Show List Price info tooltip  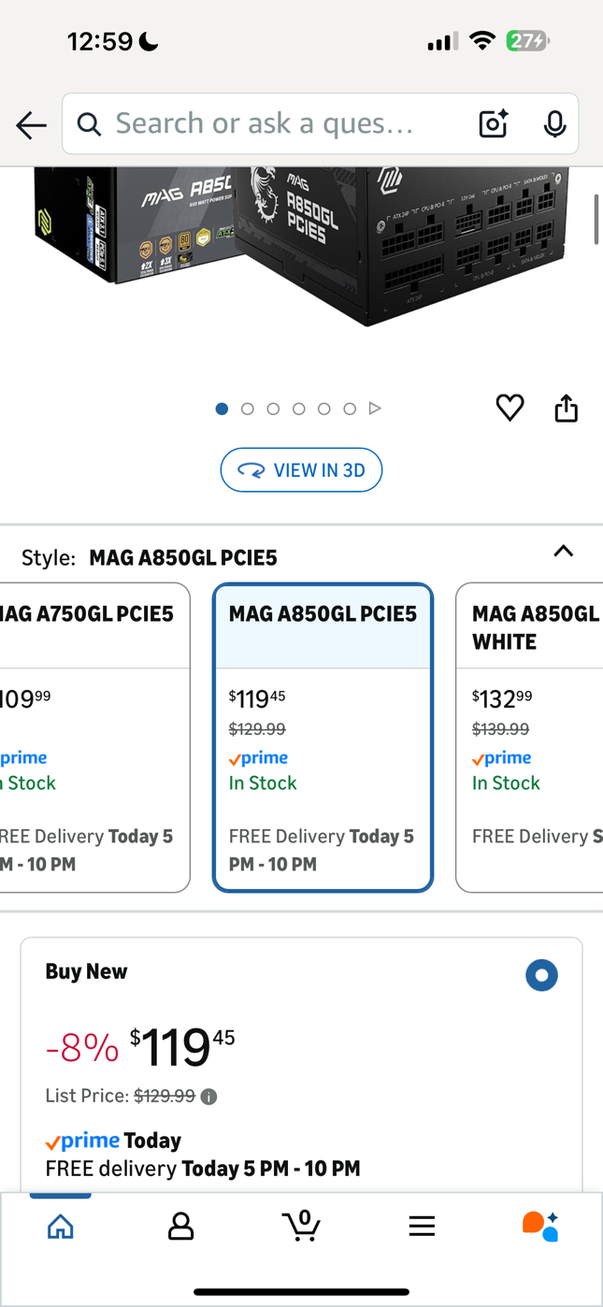pos(209,1097)
